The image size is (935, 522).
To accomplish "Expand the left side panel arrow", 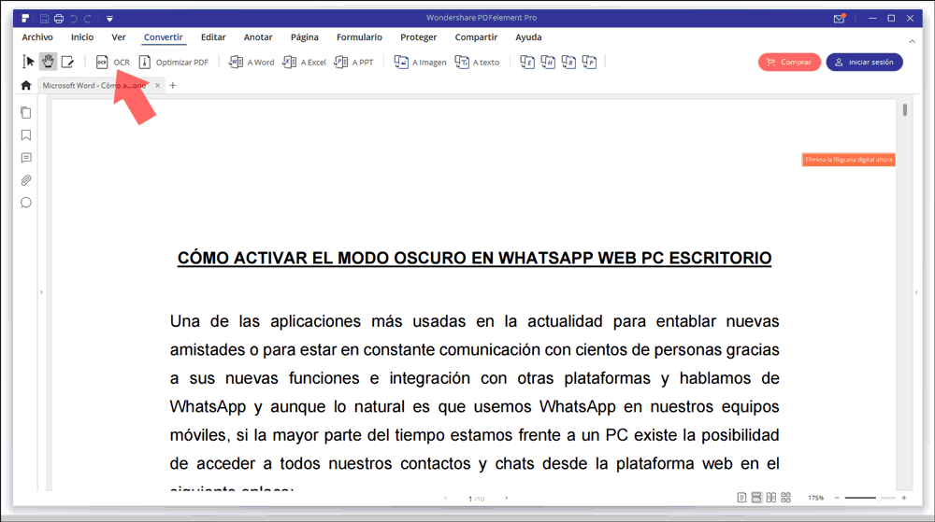I will (x=41, y=292).
